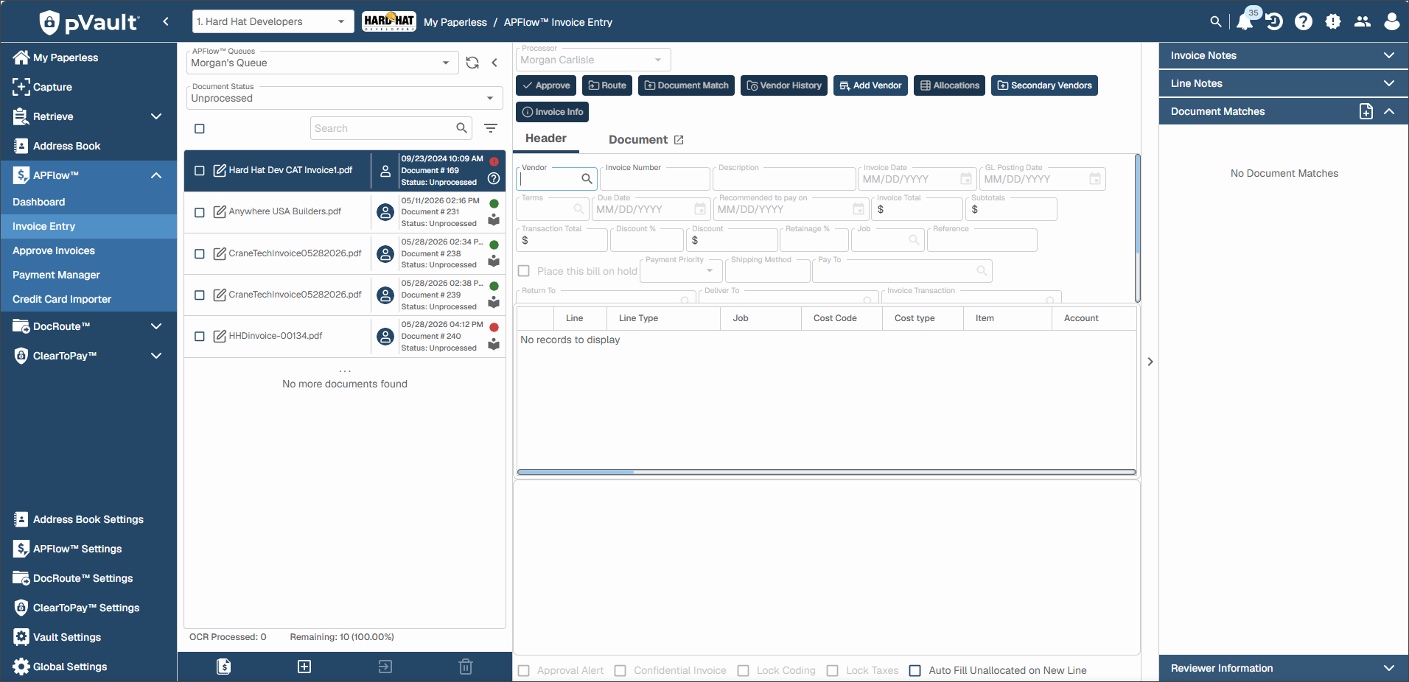Open the Invoice Info button
Screen dimensions: 1409x682
point(552,112)
